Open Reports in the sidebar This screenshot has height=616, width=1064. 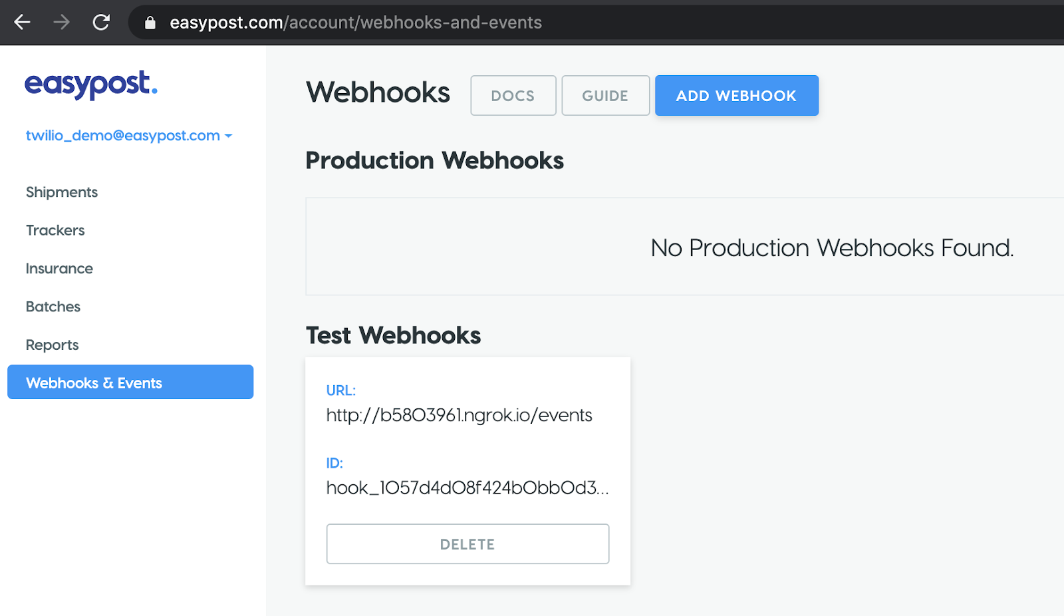53,345
